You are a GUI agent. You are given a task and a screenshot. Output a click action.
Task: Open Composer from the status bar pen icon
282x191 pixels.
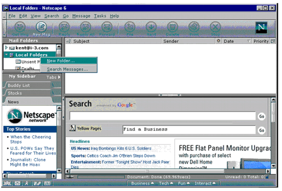click(37, 183)
